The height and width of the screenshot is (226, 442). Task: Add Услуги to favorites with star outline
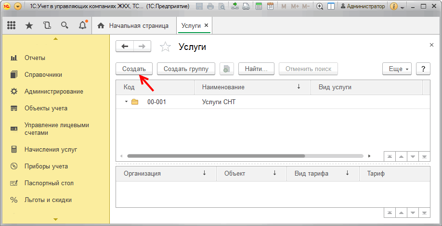coord(165,47)
